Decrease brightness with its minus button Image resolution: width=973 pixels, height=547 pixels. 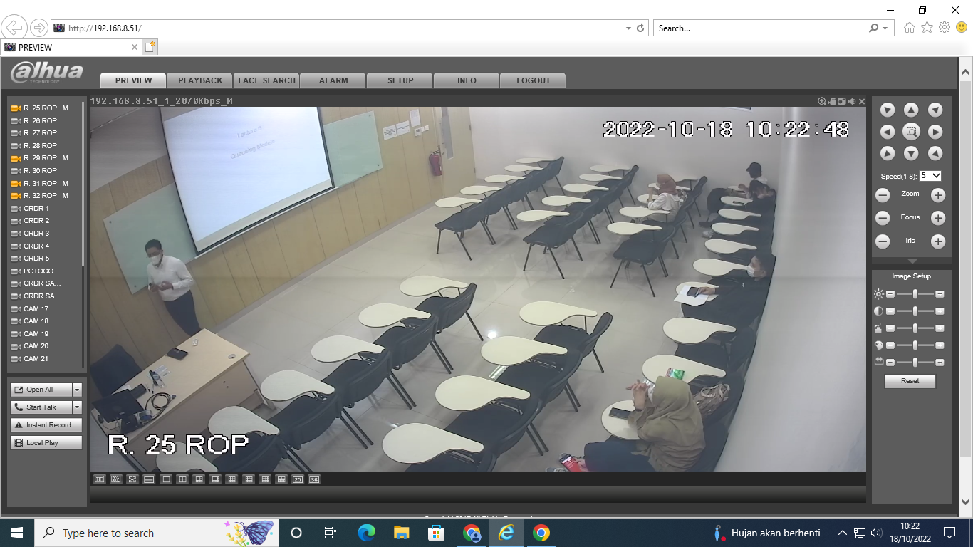tap(890, 293)
